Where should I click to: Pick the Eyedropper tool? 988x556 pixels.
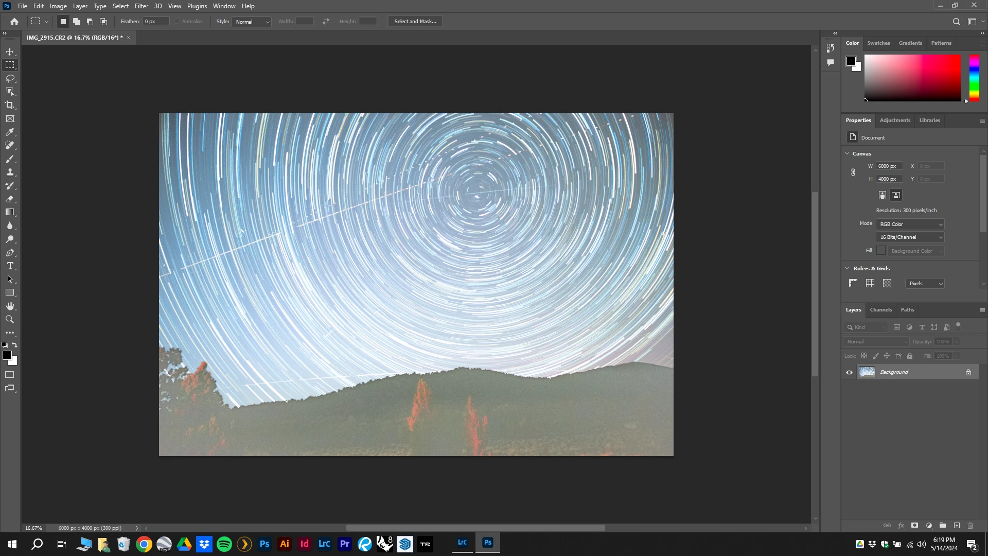(10, 132)
